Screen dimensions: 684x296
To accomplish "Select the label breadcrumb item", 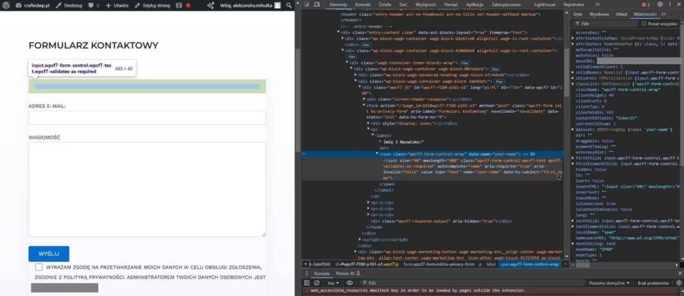I will click(491, 264).
